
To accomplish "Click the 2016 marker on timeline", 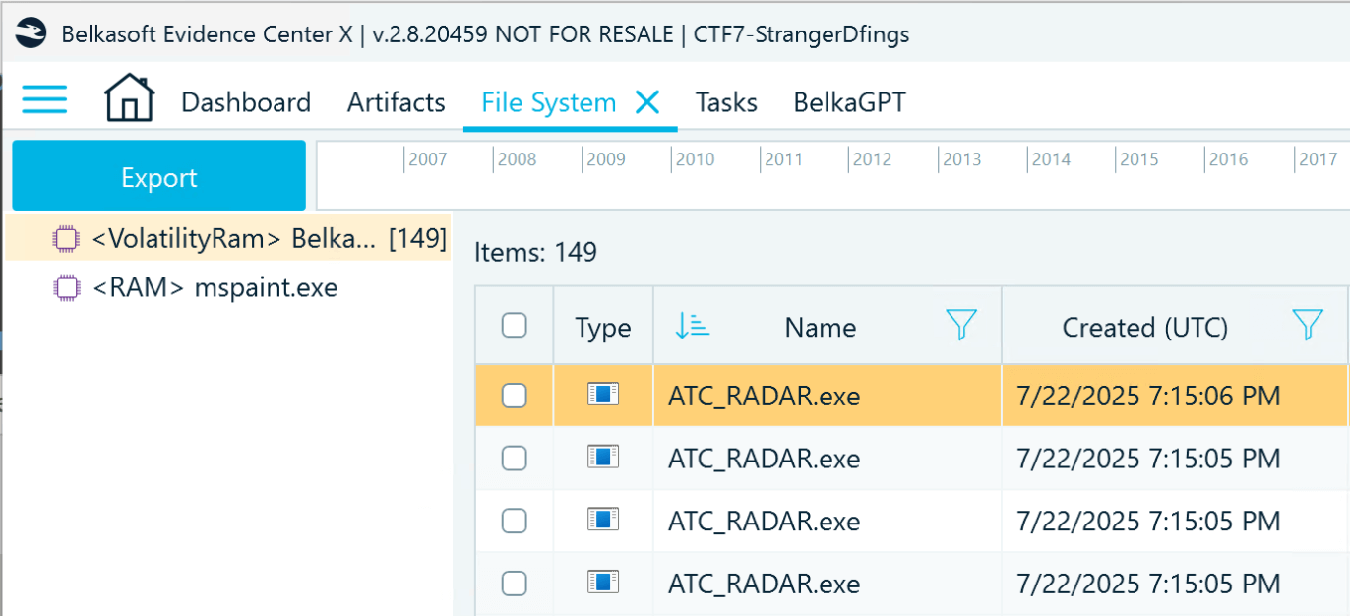I will pyautogui.click(x=1227, y=159).
